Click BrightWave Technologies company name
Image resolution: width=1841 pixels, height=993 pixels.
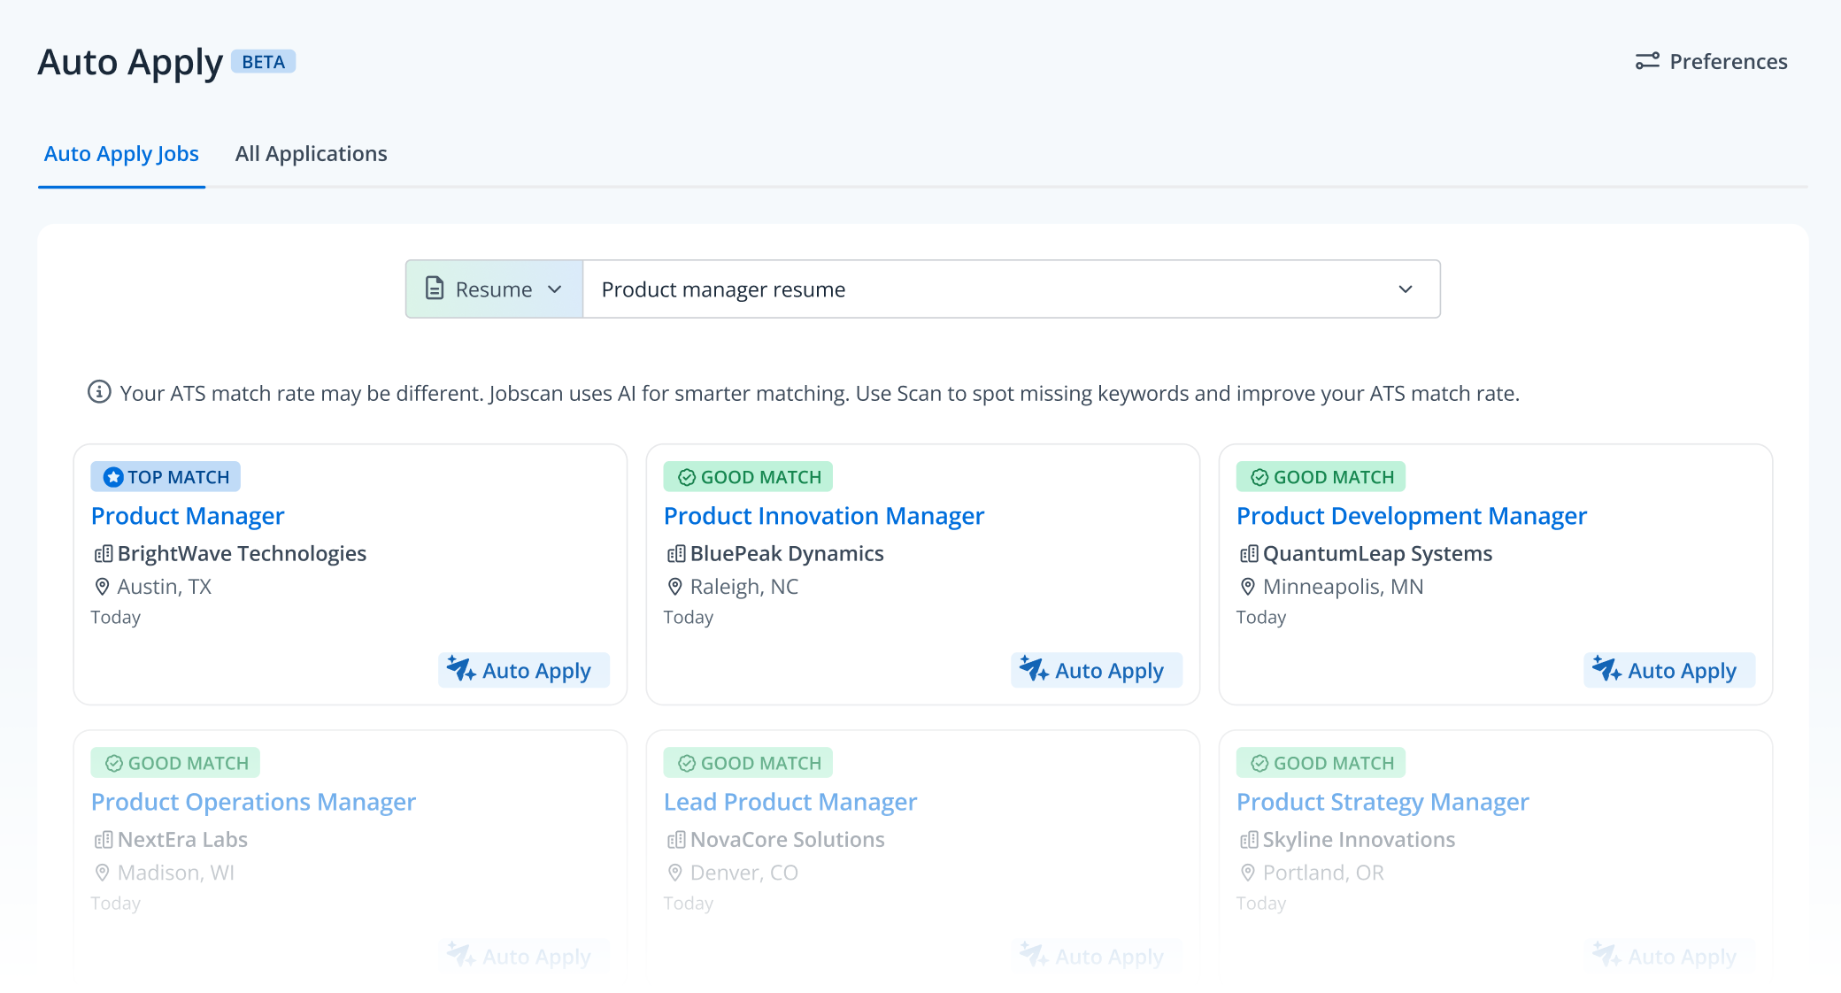(x=242, y=554)
